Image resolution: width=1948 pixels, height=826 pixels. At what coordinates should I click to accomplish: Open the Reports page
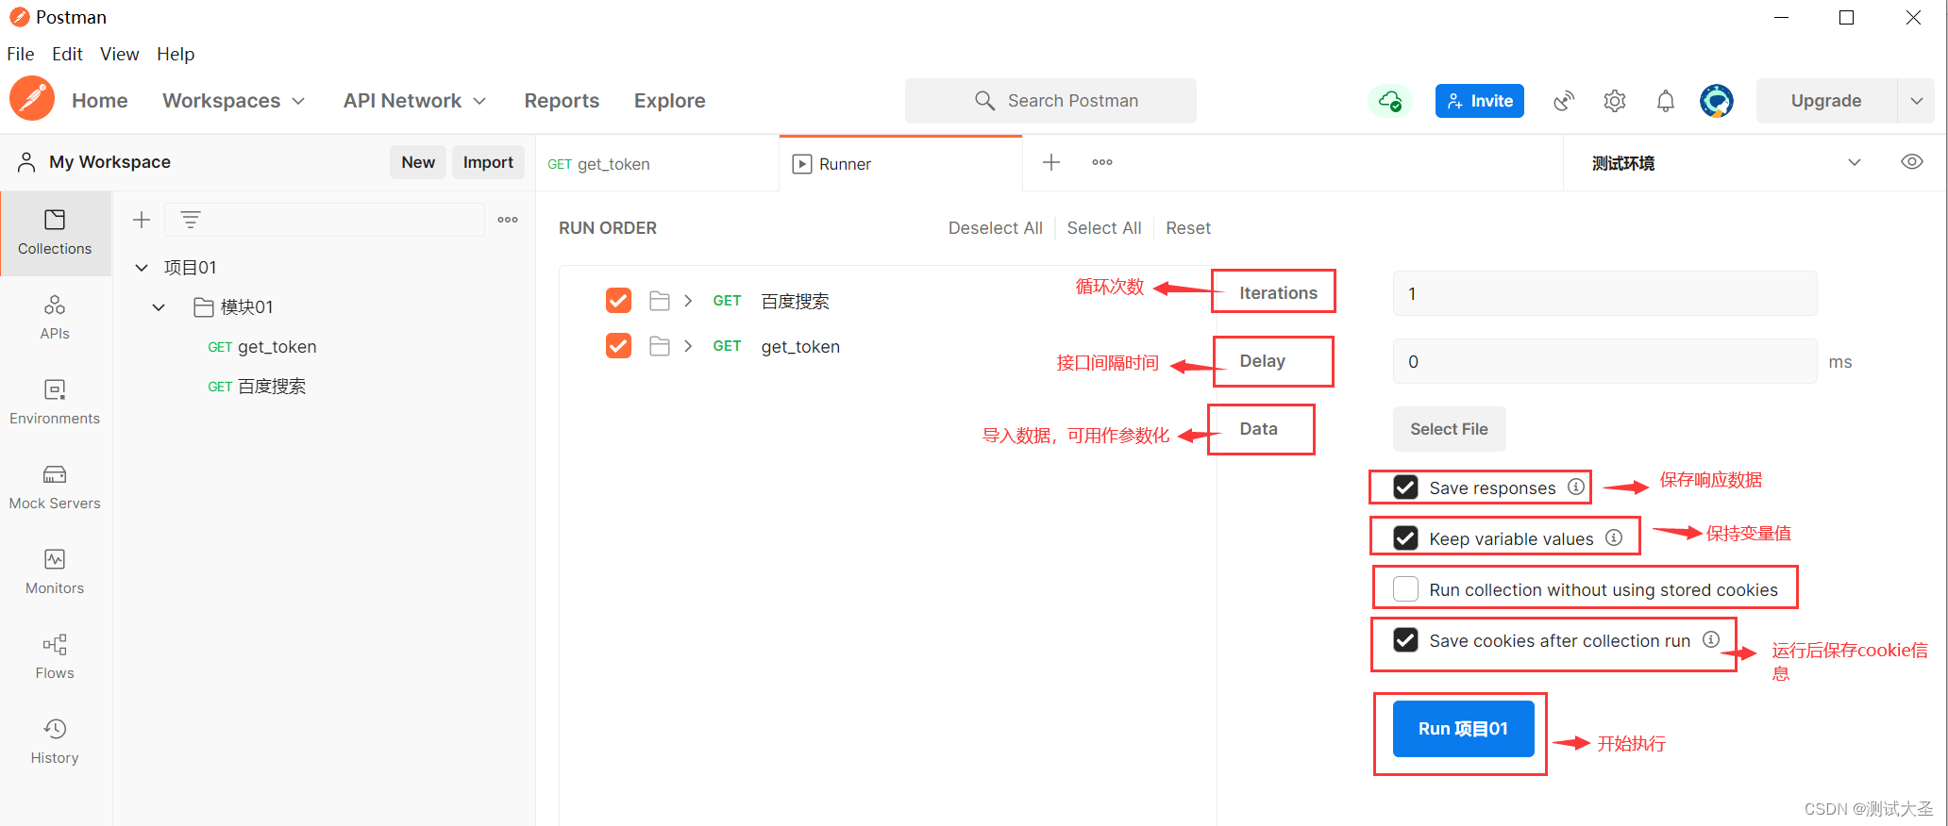[562, 101]
